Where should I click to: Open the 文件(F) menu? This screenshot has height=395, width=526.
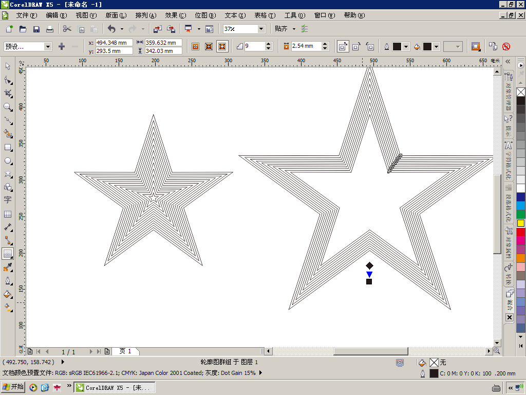pyautogui.click(x=27, y=15)
